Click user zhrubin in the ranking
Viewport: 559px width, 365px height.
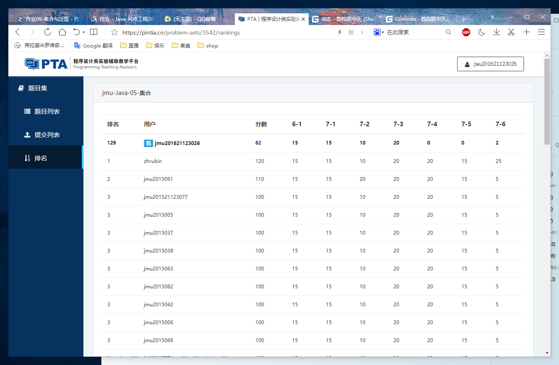(x=153, y=161)
